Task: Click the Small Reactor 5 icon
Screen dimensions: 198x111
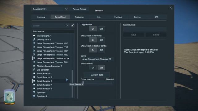Action: tap(34, 88)
